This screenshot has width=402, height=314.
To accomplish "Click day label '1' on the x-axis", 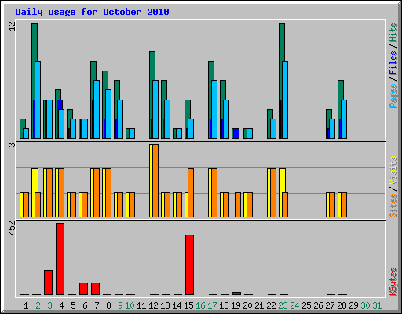I will [x=26, y=305].
